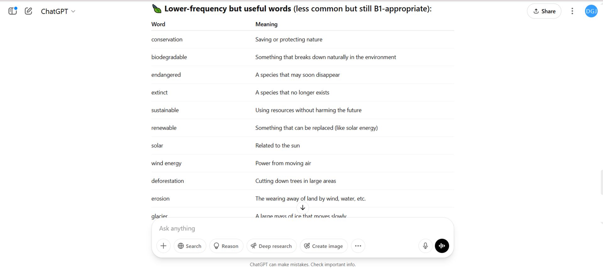
Task: Start a new chat with pencil icon
Action: point(29,11)
